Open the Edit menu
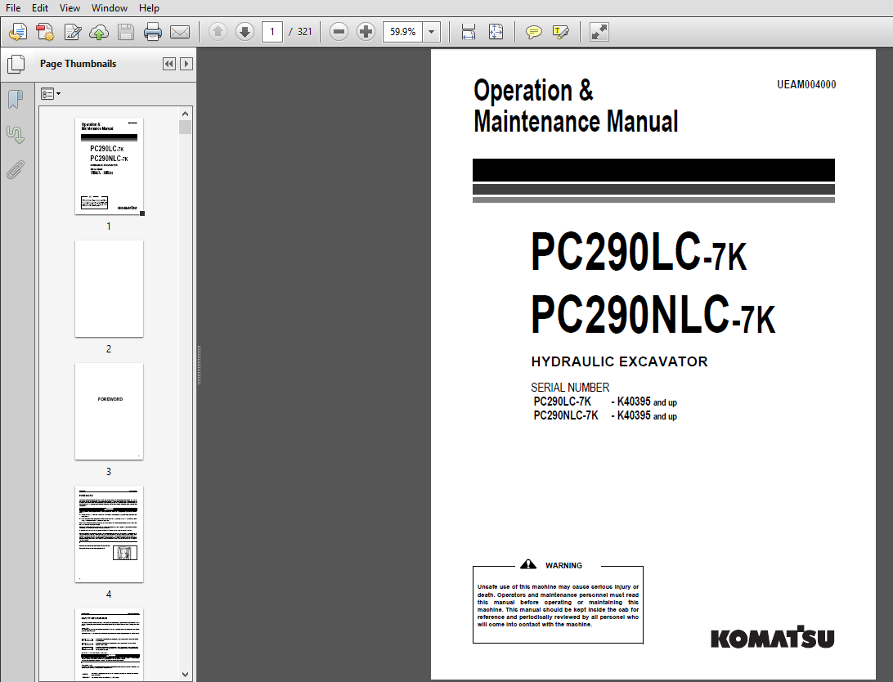The image size is (893, 682). (40, 8)
